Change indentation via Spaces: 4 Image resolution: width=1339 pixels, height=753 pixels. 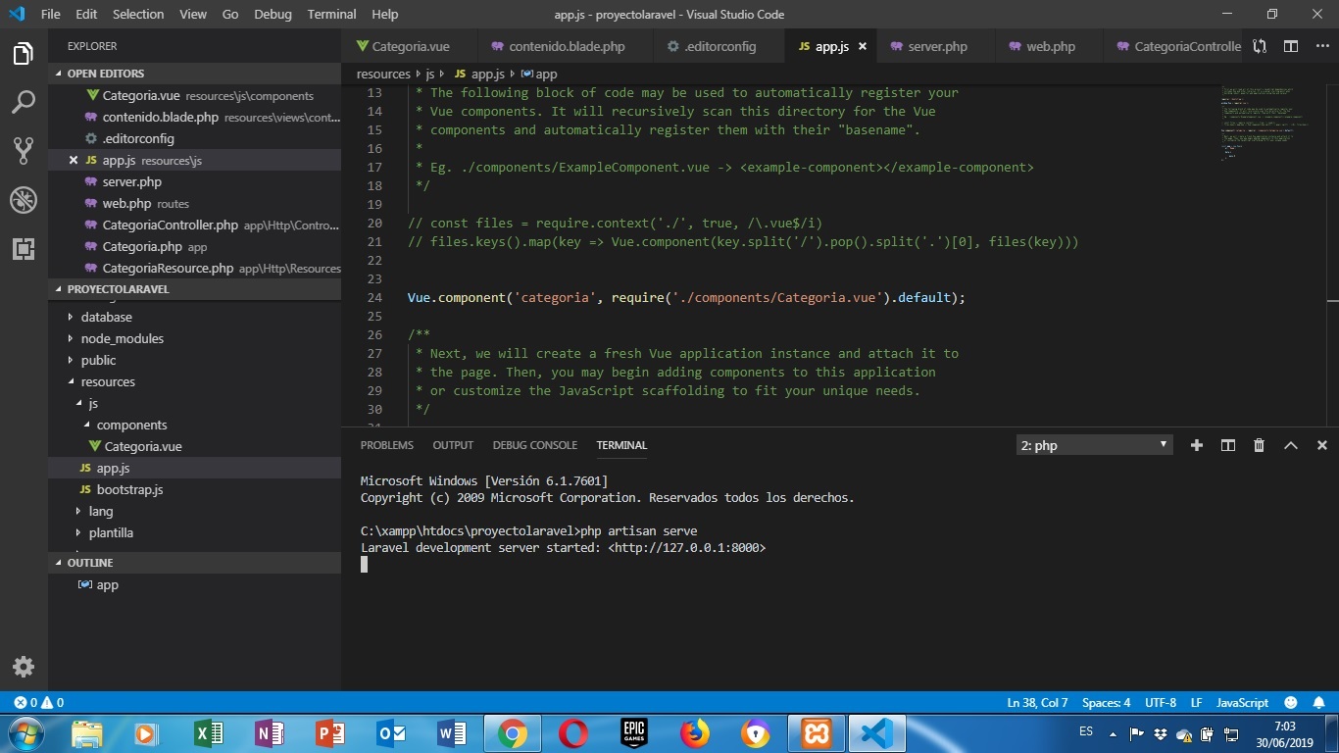coord(1106,703)
